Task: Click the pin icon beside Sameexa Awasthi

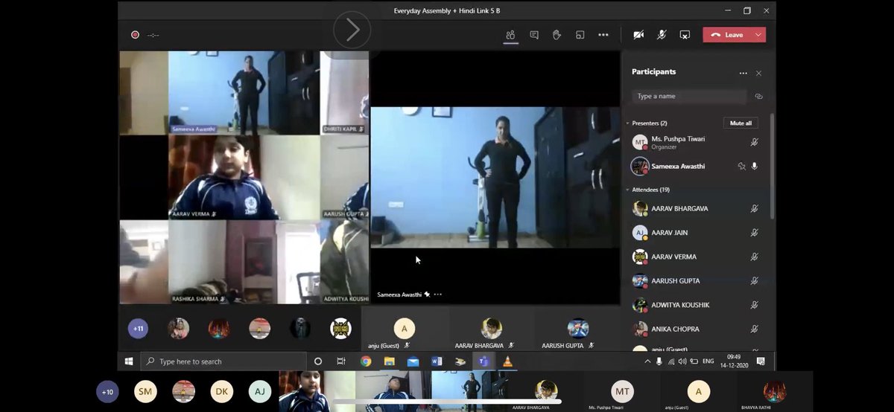Action: click(x=741, y=167)
